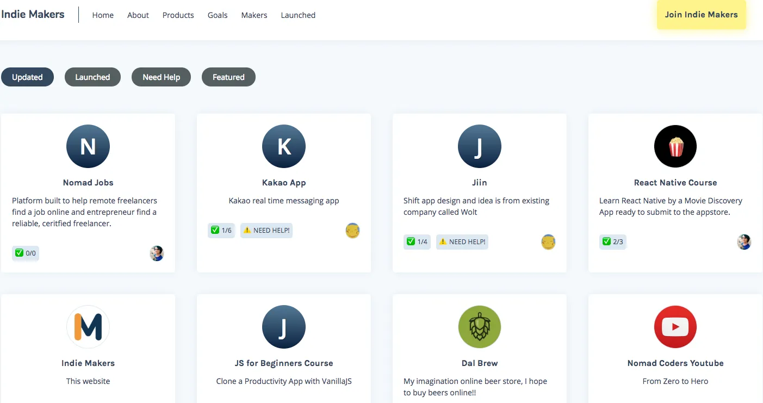Click the Join Indie Makers button

(x=702, y=15)
